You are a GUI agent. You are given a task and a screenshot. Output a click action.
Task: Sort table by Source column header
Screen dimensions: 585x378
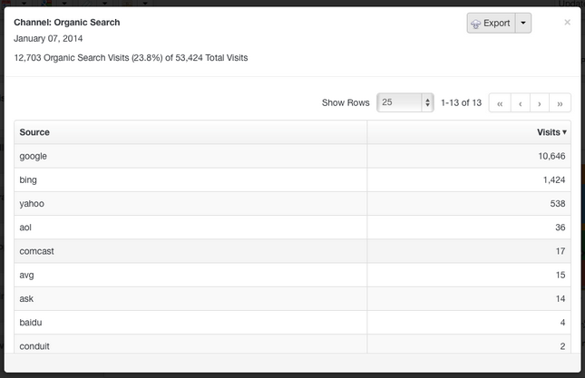click(x=34, y=132)
